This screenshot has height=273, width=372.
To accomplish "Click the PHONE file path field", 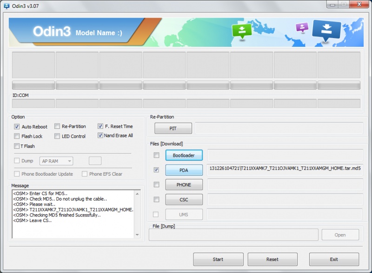I will [285, 184].
